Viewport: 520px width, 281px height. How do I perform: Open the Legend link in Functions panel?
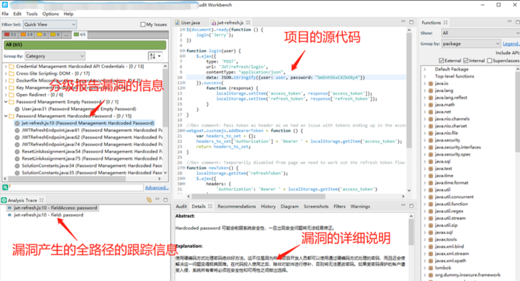click(x=511, y=44)
